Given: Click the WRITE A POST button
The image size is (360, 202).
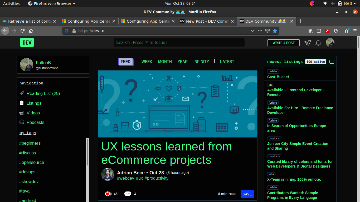Looking at the screenshot, I should 284,43.
